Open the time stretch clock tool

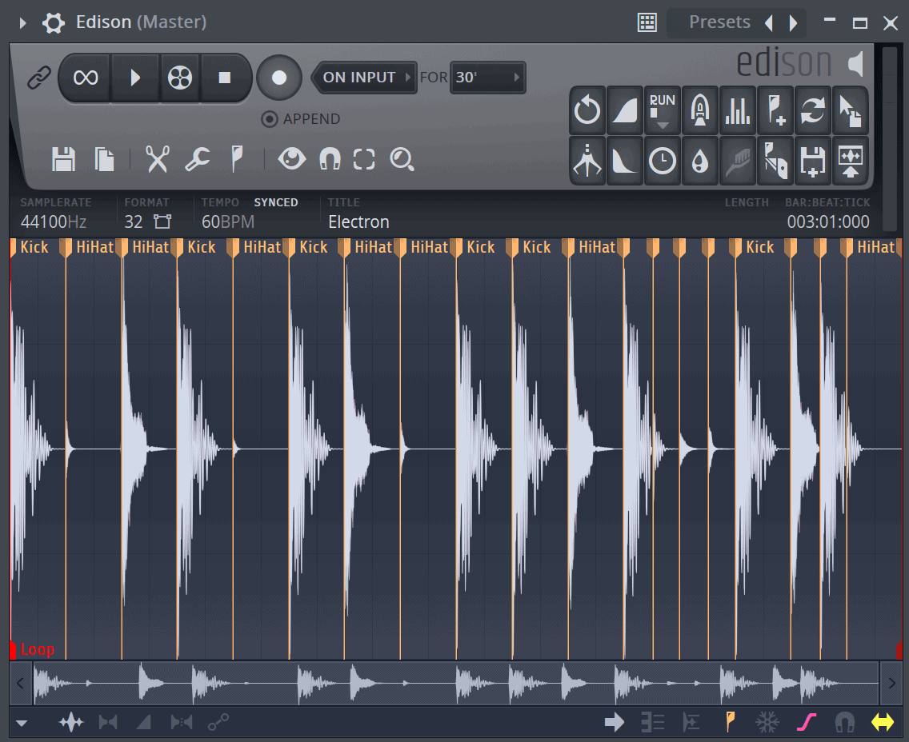pyautogui.click(x=662, y=161)
